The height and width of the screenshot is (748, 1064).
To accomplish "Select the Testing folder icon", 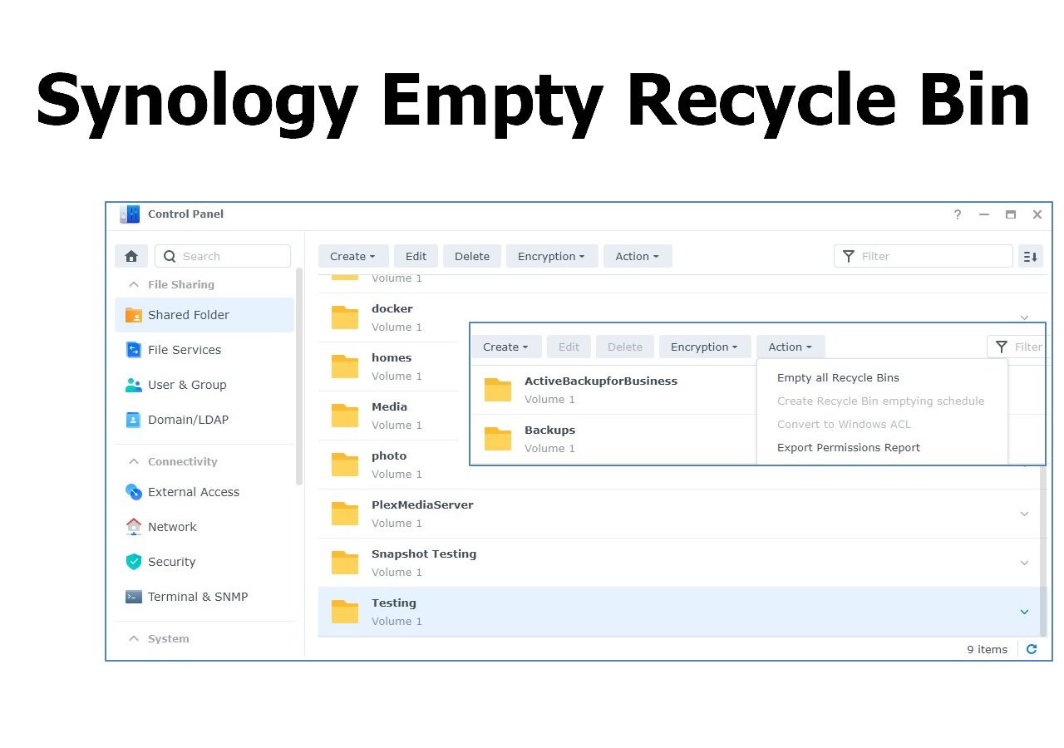I will click(345, 612).
